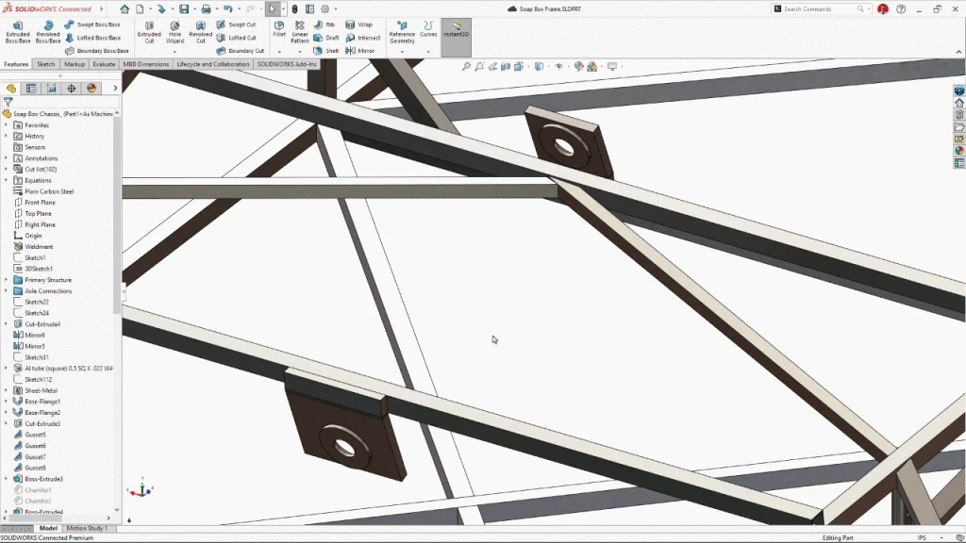Open the PropertyManager tab icon

click(x=31, y=88)
